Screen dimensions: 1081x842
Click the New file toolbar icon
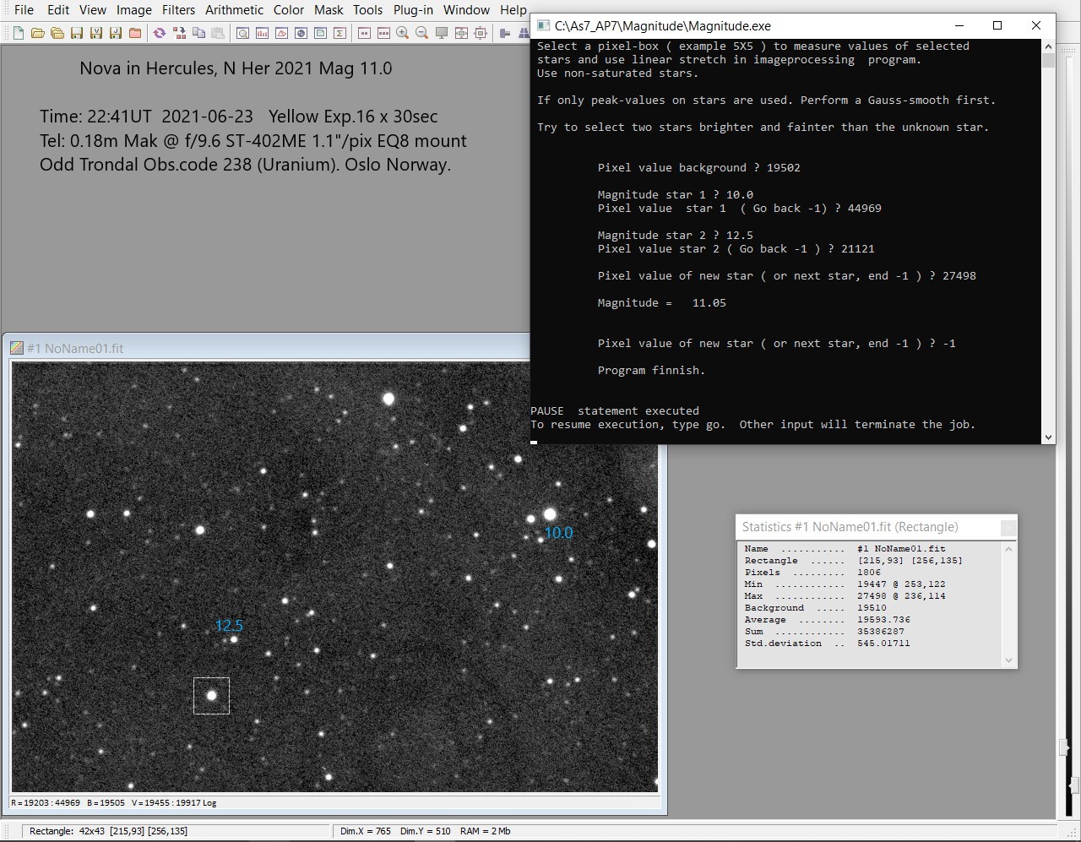coord(18,33)
